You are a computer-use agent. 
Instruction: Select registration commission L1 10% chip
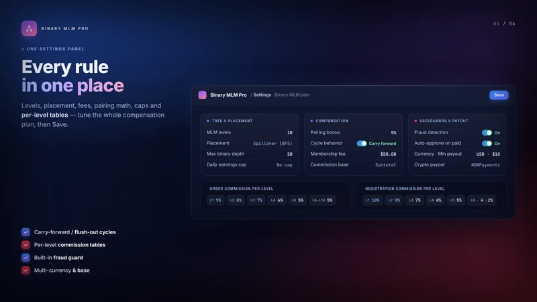click(373, 200)
